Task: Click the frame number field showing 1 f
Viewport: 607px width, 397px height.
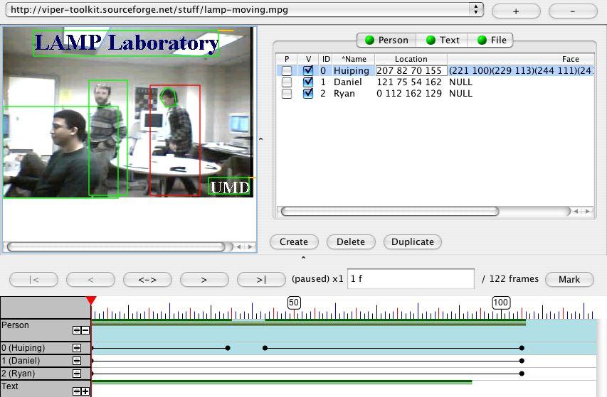Action: (411, 279)
